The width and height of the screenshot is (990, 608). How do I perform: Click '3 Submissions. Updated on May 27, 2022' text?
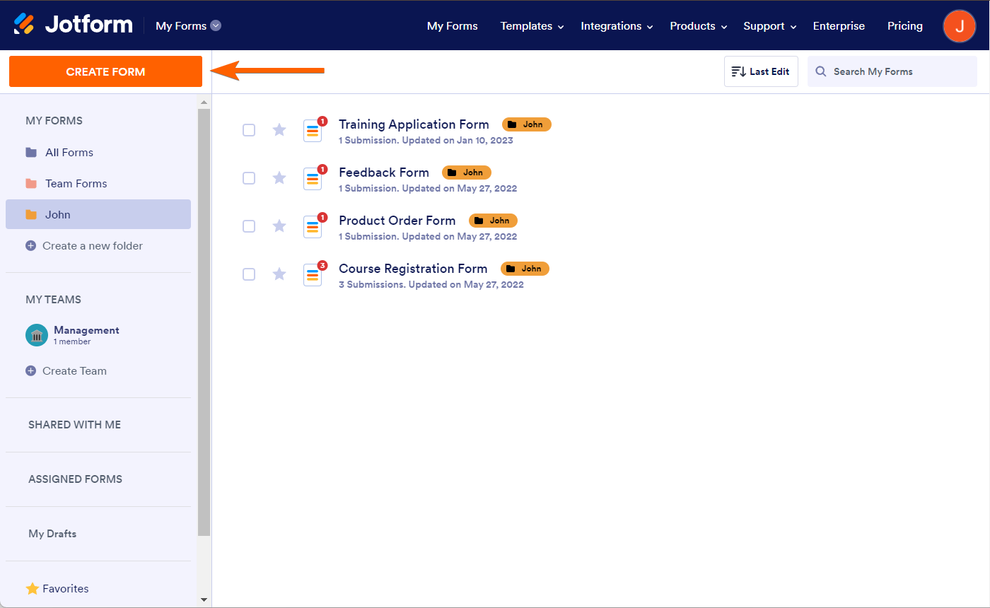coord(431,285)
